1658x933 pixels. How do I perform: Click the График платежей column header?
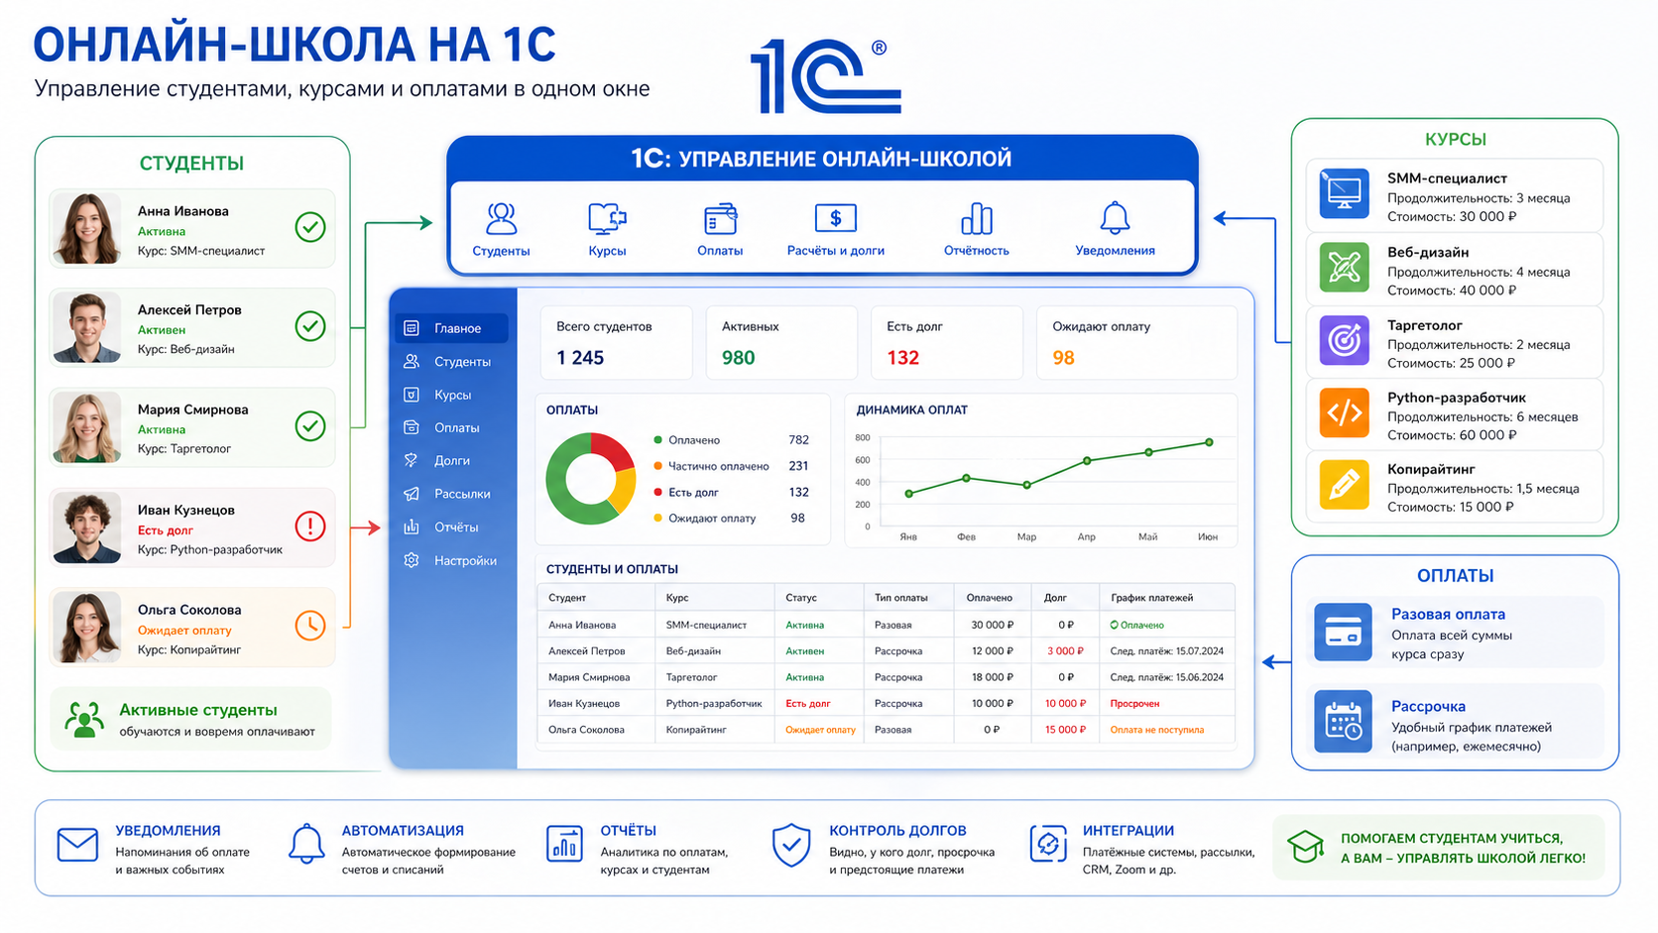point(1151,598)
